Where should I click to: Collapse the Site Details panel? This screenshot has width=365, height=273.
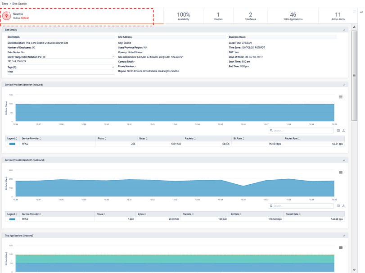click(344, 30)
